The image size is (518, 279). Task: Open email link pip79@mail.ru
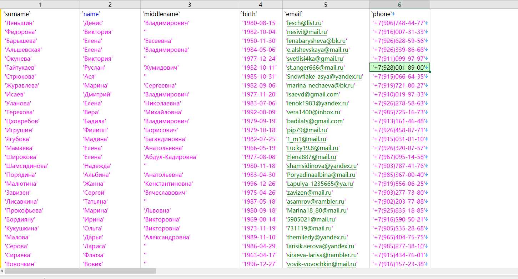[307, 130]
